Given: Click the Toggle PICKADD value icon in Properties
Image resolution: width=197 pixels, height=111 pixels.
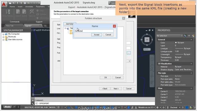Looking at the screenshot, I should (185, 36).
